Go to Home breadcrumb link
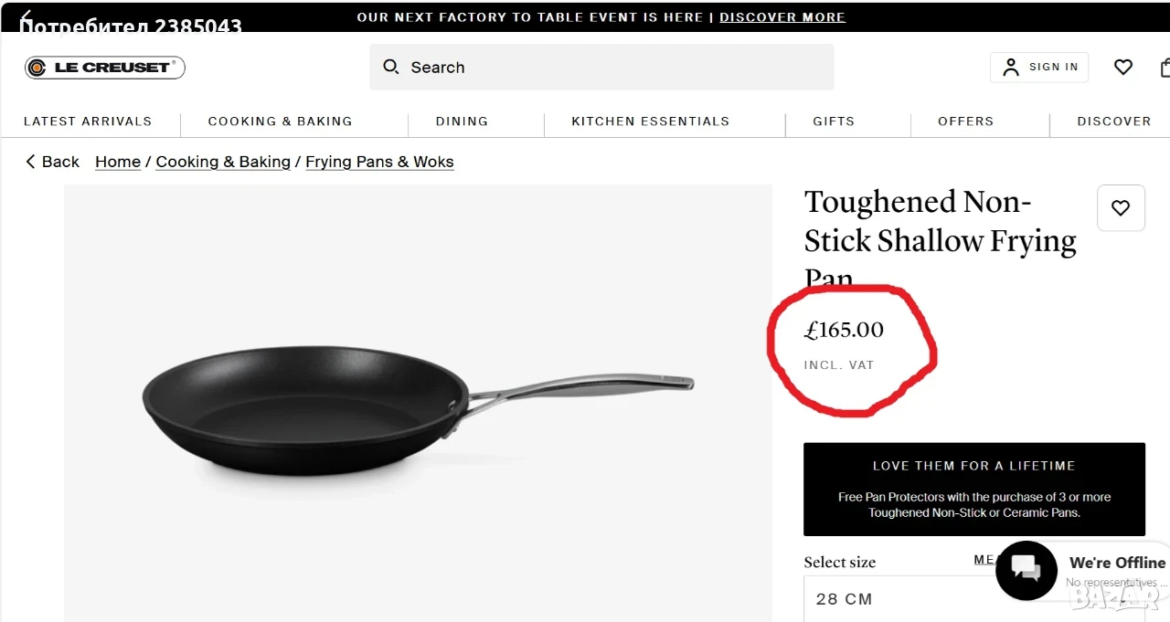The image size is (1170, 622). (x=118, y=162)
